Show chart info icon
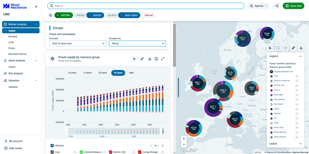The image size is (309, 154). (x=156, y=59)
